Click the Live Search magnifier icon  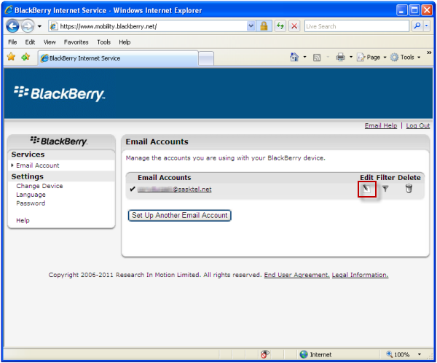click(x=417, y=26)
